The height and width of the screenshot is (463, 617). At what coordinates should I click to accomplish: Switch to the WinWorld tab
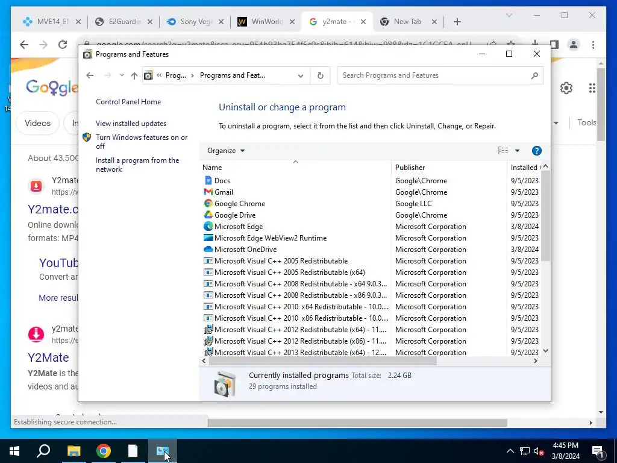coord(266,22)
